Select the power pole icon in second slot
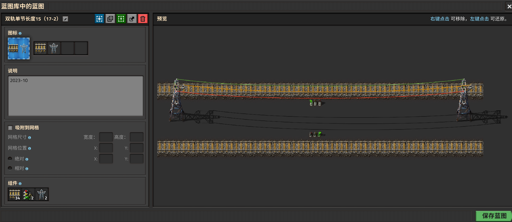The height and width of the screenshot is (222, 512). click(54, 48)
